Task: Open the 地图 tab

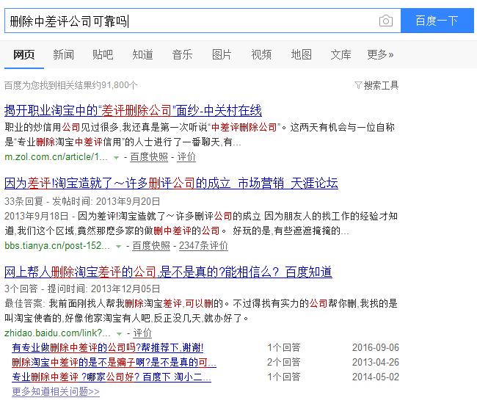Action: (301, 54)
